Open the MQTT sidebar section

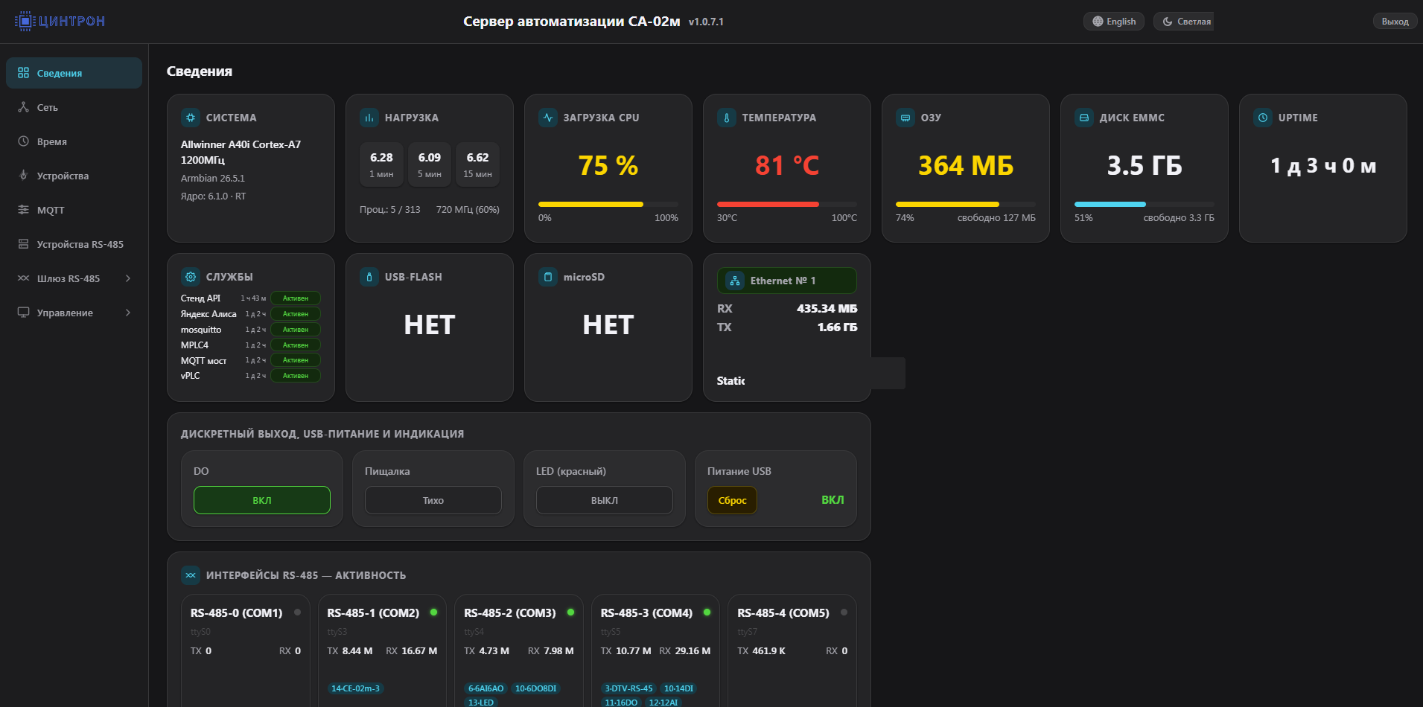coord(74,210)
